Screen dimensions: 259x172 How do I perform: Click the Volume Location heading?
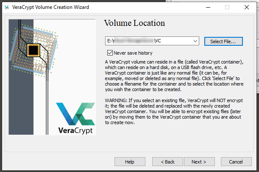coord(134,23)
